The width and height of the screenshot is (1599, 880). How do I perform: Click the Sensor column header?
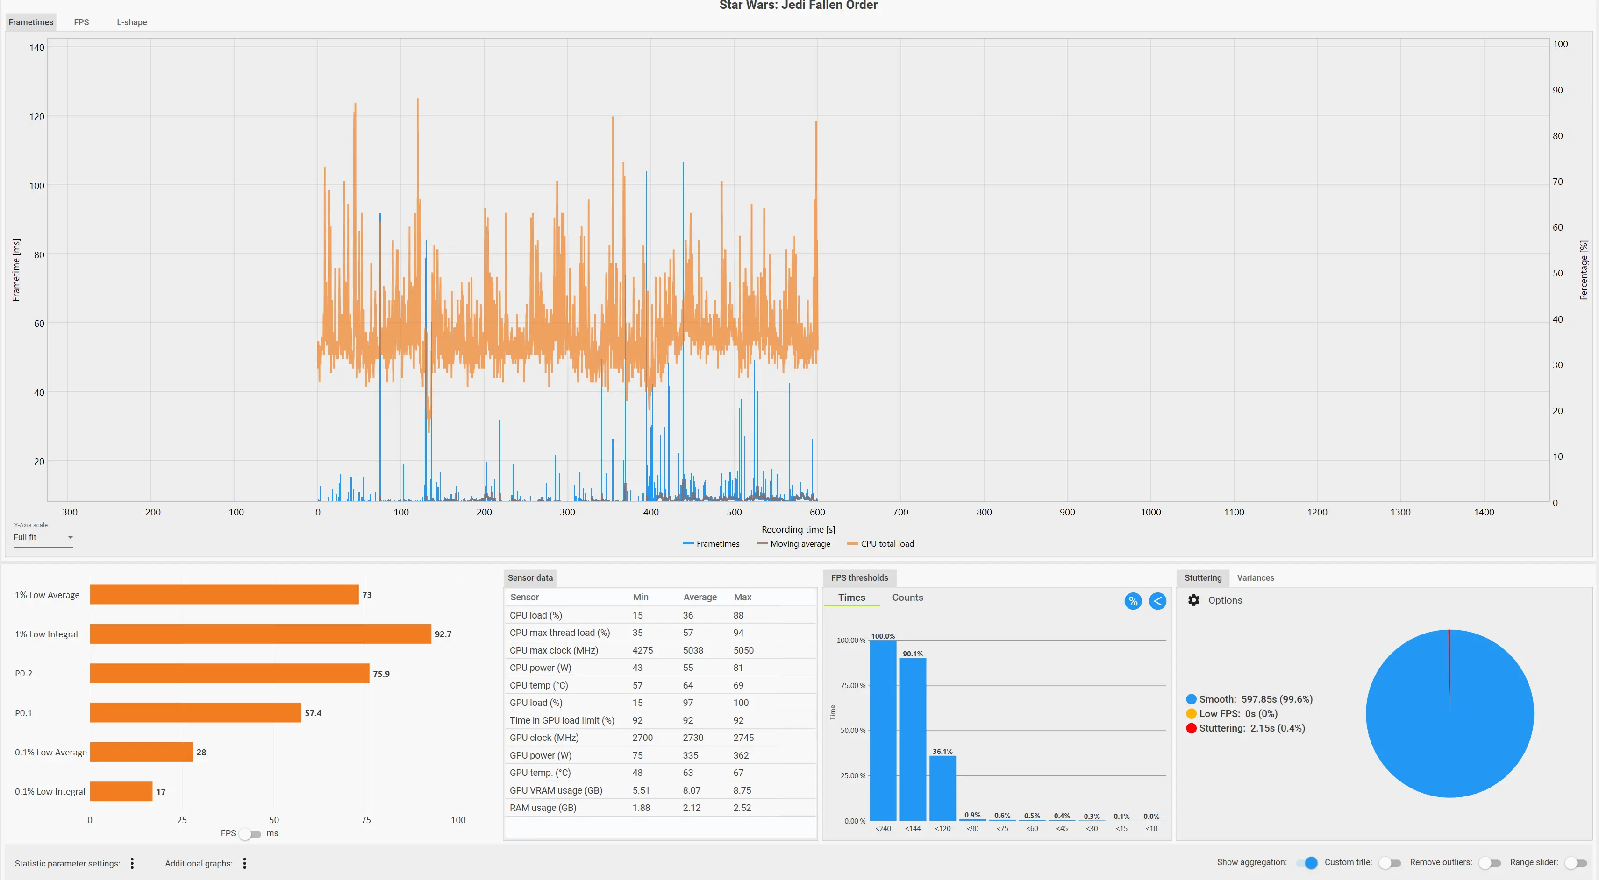[x=525, y=597]
